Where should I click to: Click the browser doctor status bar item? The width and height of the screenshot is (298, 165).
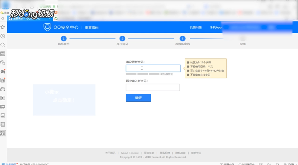[246, 164]
